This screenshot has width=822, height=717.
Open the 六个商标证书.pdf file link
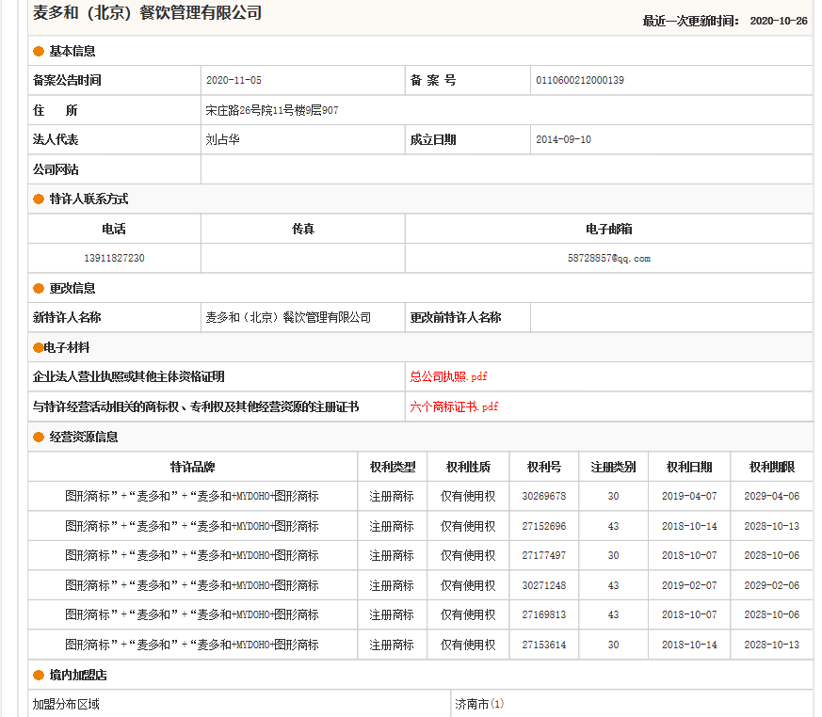454,406
